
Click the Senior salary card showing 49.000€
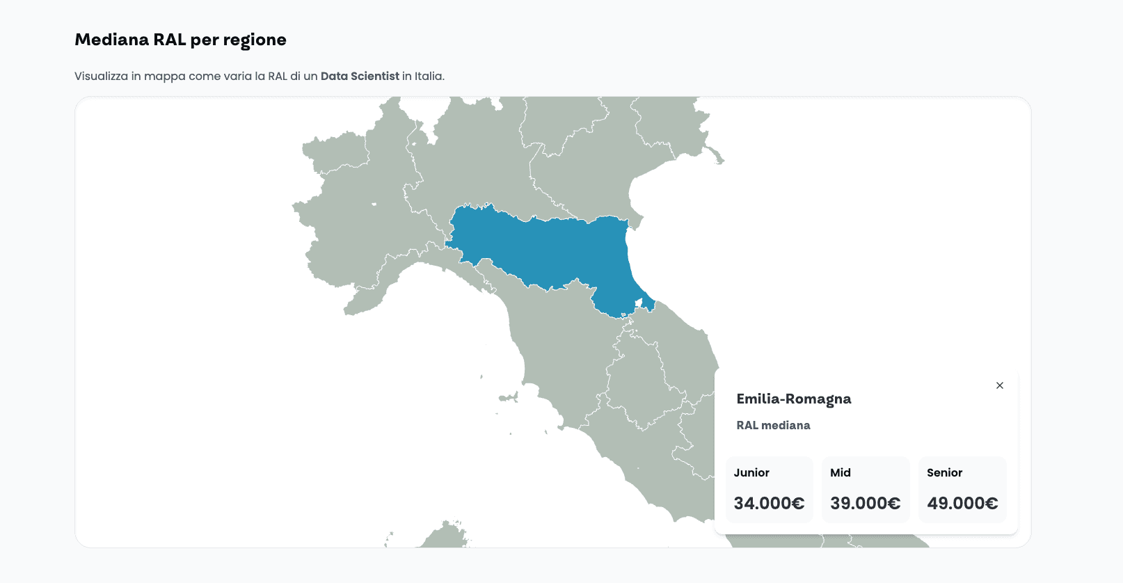click(x=962, y=489)
